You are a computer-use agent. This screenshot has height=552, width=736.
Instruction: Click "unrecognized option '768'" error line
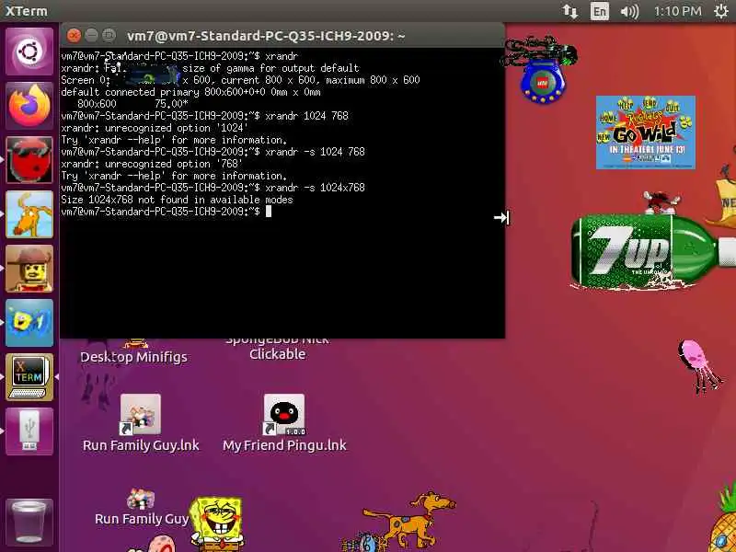point(152,164)
